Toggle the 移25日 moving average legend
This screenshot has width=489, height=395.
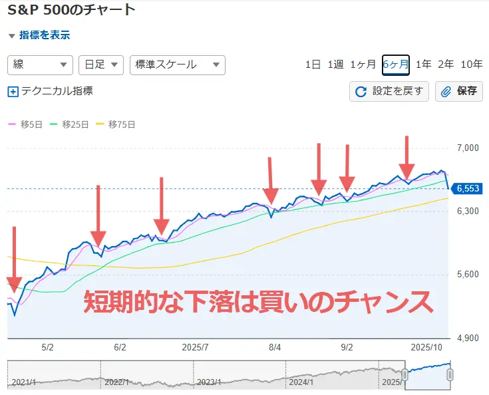[x=69, y=125]
